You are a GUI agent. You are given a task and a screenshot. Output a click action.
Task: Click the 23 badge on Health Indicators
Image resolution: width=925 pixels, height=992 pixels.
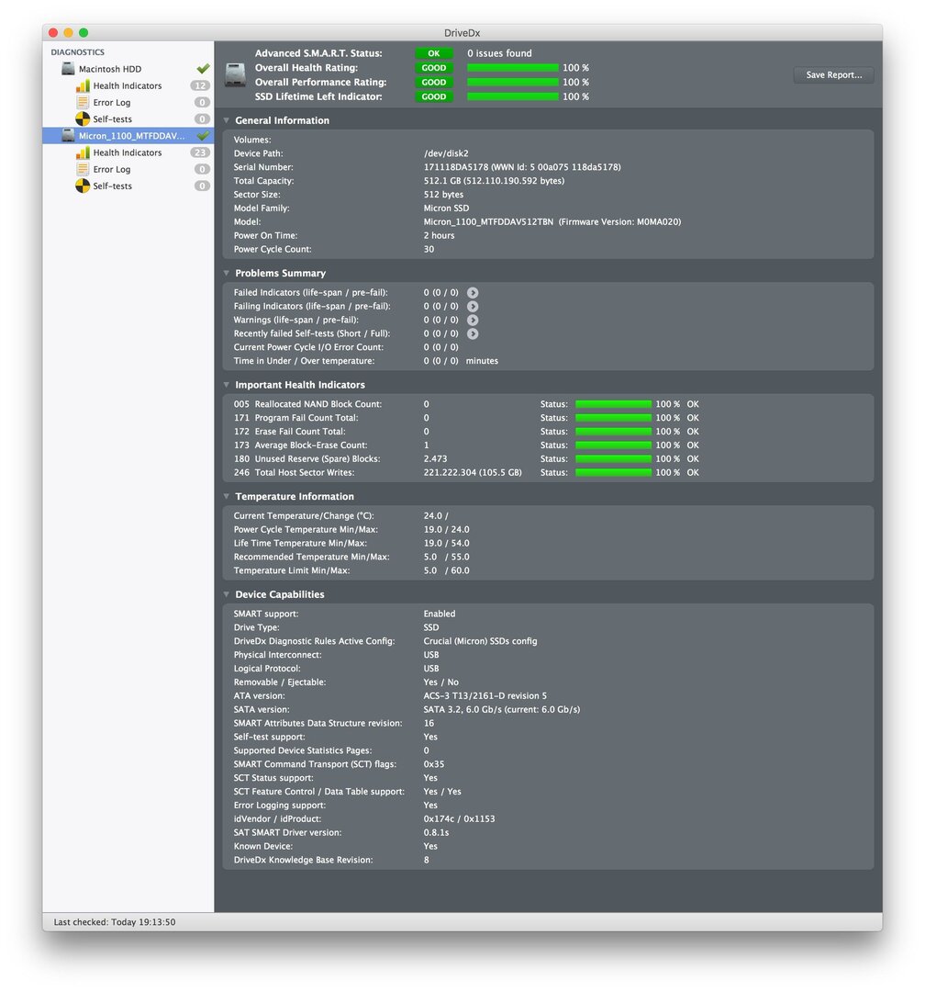(x=200, y=152)
